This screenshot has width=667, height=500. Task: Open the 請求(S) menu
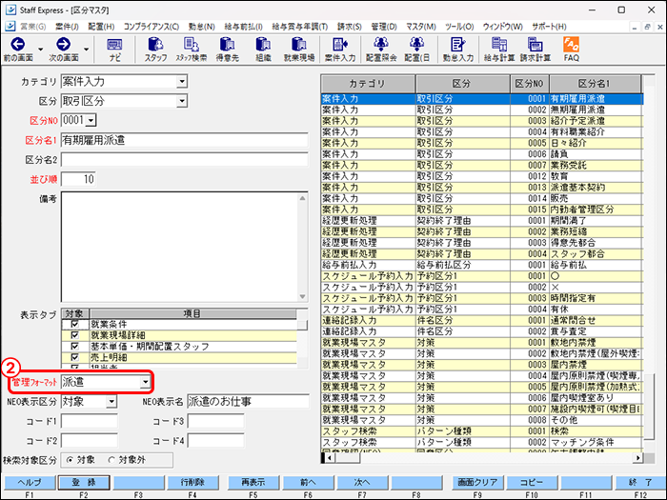coord(350,27)
